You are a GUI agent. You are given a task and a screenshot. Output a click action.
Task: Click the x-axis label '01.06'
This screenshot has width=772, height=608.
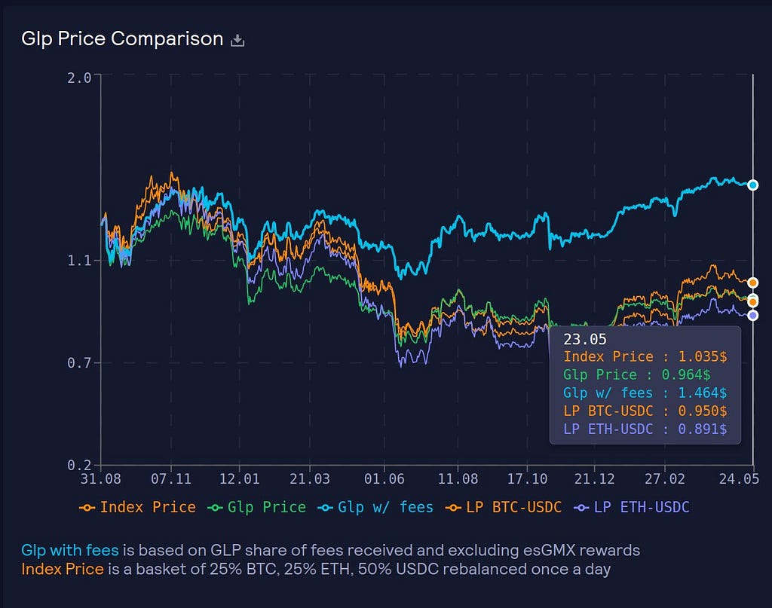384,478
